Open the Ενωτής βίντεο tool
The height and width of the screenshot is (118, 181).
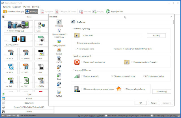click(x=18, y=40)
